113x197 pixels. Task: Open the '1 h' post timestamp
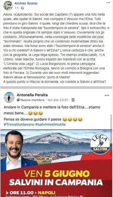point(17,8)
